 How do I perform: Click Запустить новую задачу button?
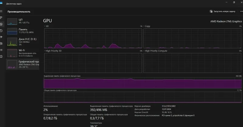[223, 11]
